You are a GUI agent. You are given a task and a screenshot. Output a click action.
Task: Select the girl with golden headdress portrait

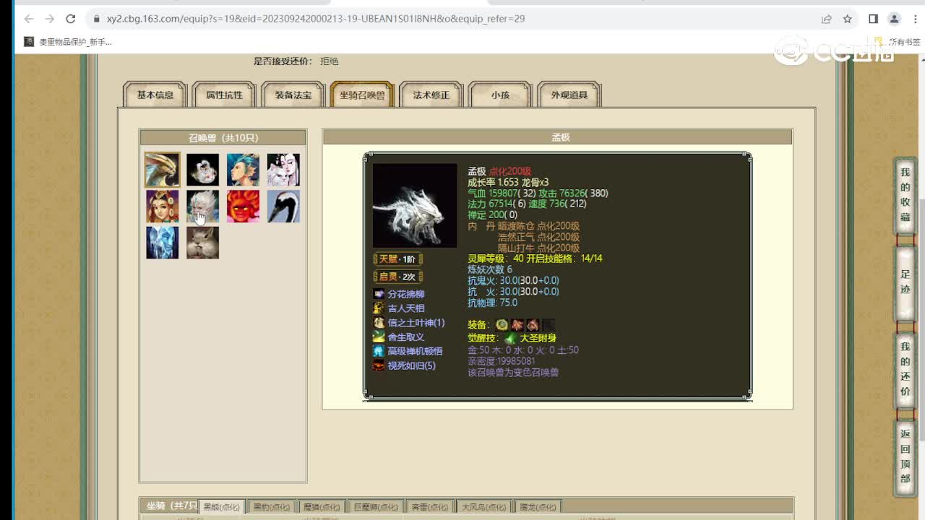click(162, 207)
